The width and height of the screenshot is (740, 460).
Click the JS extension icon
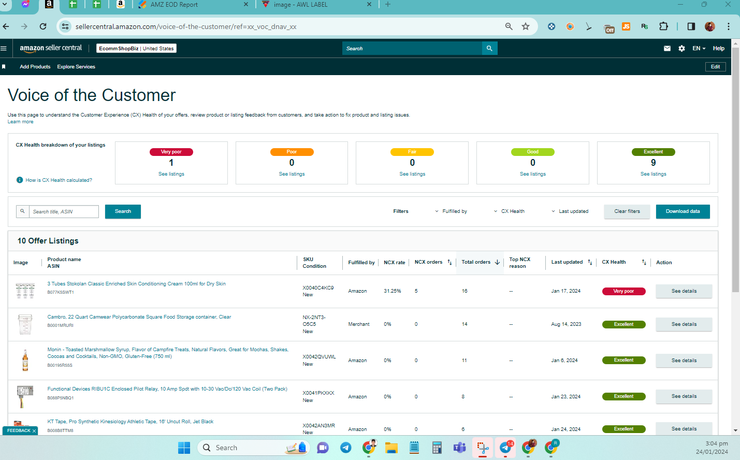pyautogui.click(x=626, y=26)
